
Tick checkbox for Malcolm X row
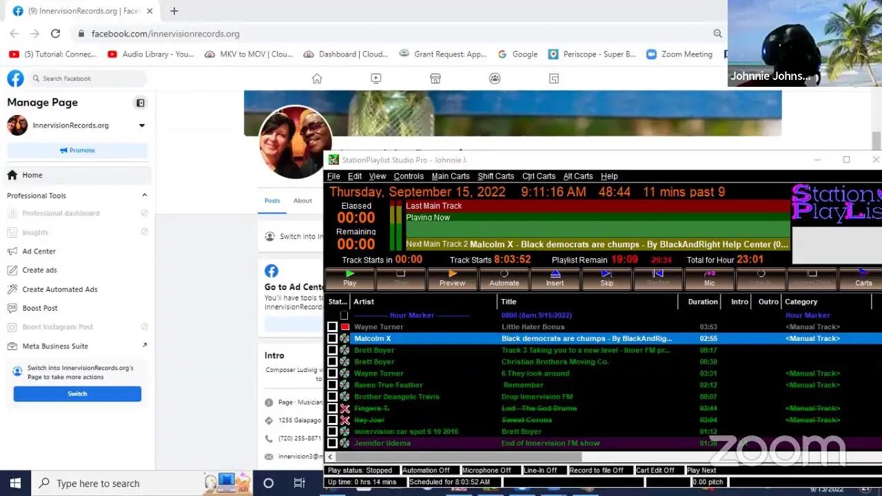332,338
